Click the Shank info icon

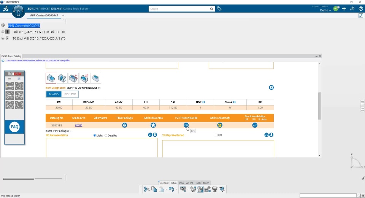pos(235,102)
